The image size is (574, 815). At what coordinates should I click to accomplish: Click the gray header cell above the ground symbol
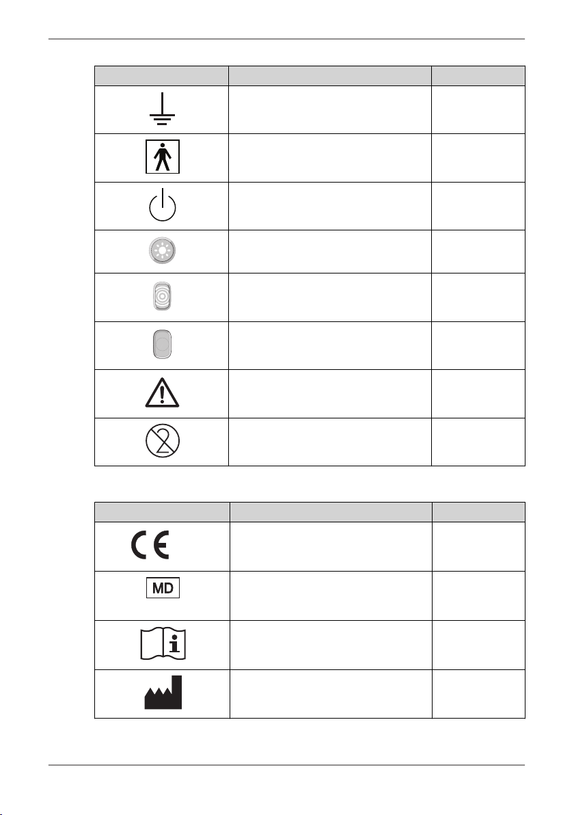coord(161,76)
